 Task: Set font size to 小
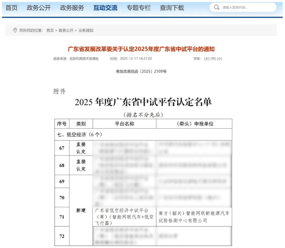[219, 59]
